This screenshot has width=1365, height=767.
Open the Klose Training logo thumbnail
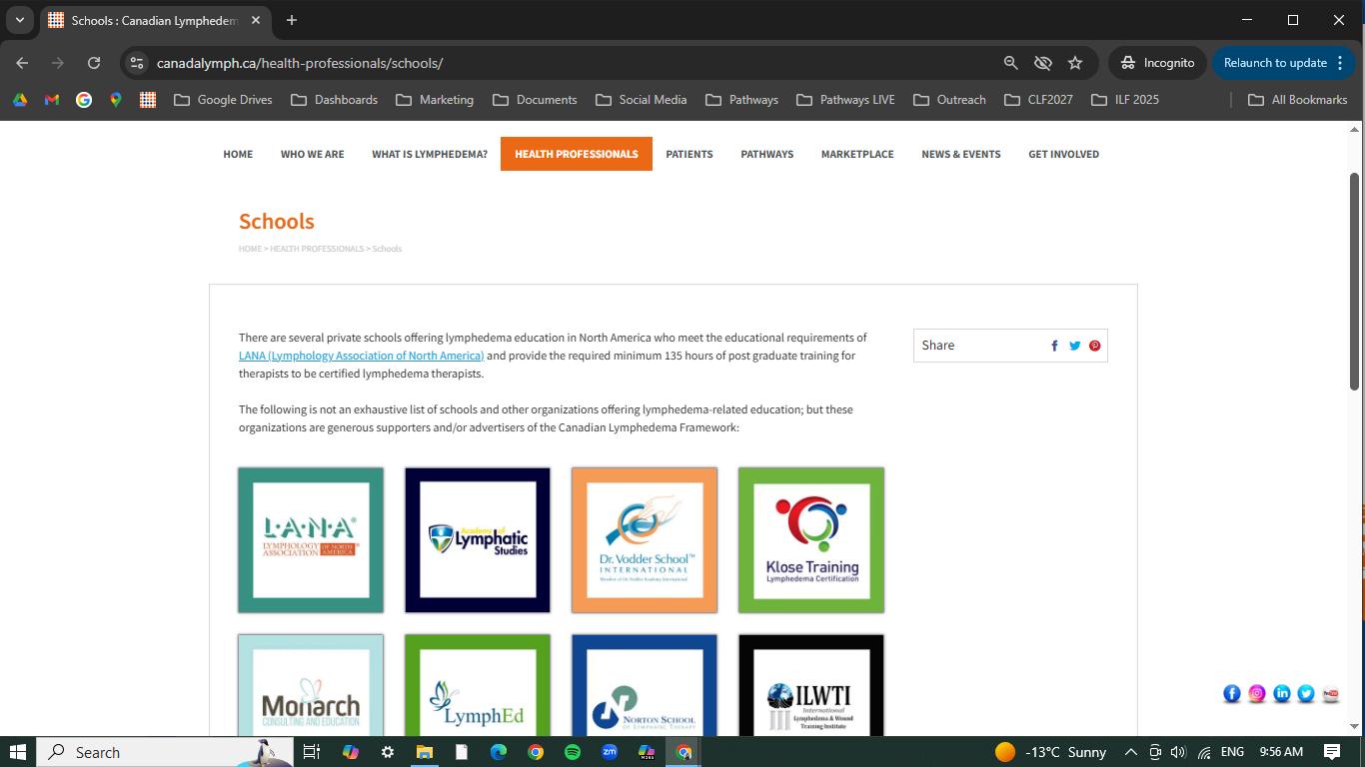811,540
